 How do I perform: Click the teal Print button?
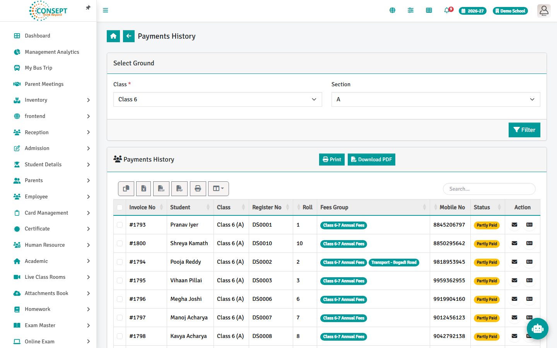[x=331, y=159]
